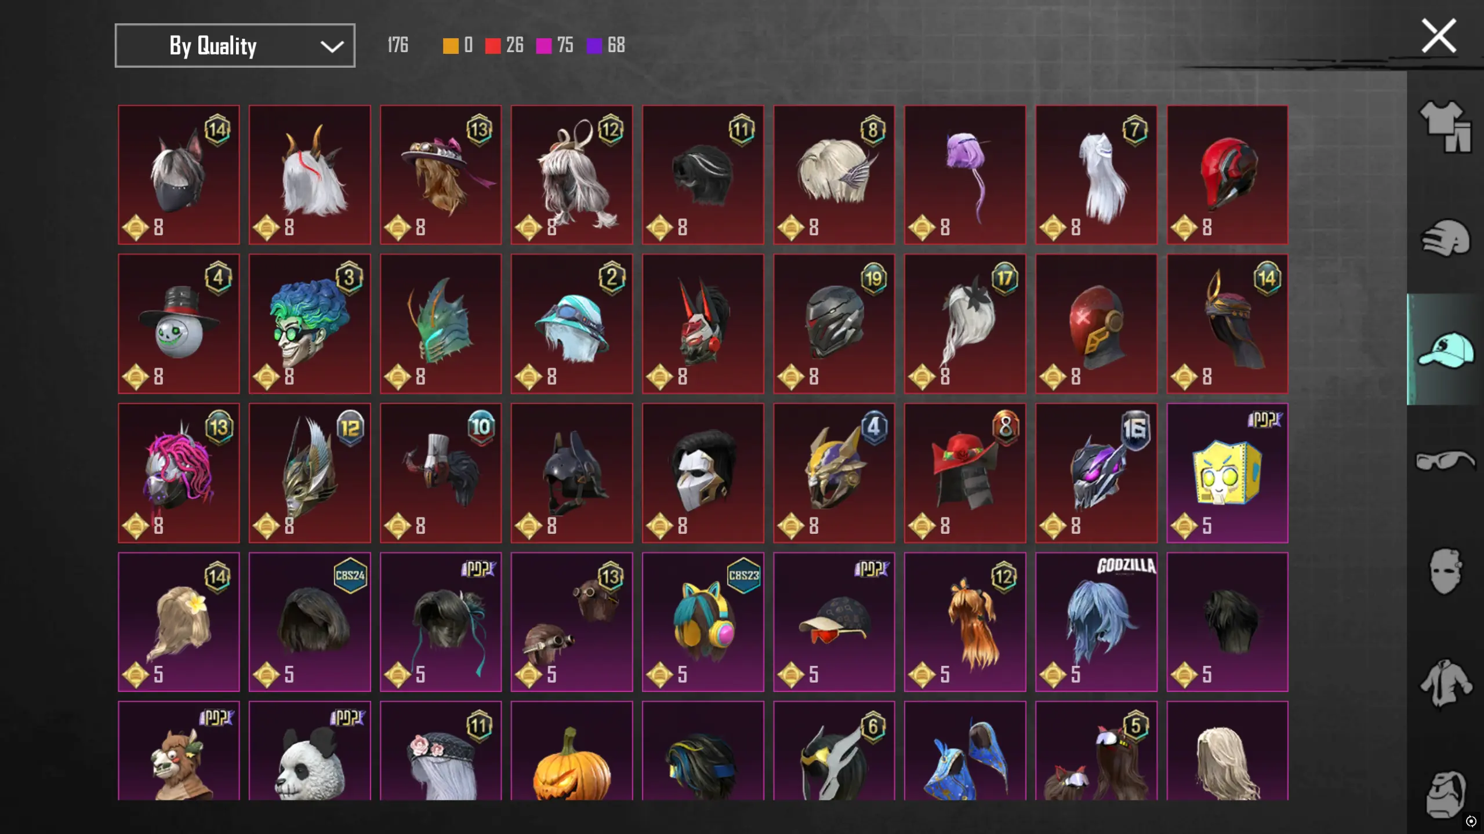Select the yellow box-head POP item

[x=1227, y=473]
